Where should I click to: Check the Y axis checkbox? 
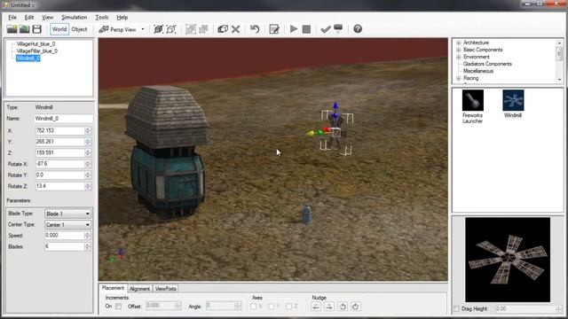click(x=271, y=307)
